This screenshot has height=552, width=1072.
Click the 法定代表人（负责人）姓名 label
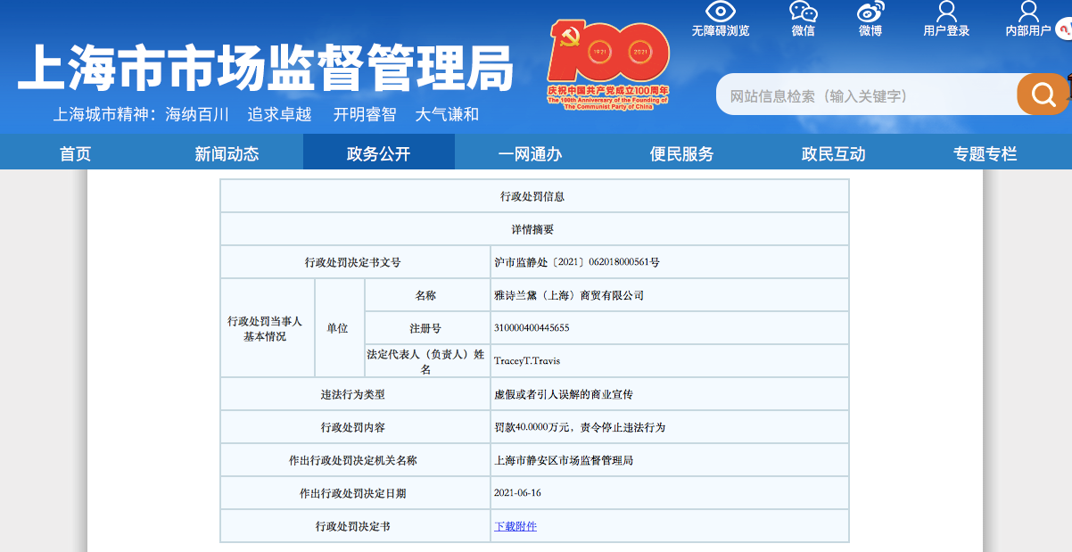pyautogui.click(x=426, y=361)
